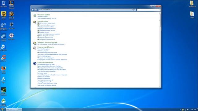Click Turn On-Screen Keyboard on or off
This screenshot has height=111, width=198.
pyautogui.click(x=47, y=84)
